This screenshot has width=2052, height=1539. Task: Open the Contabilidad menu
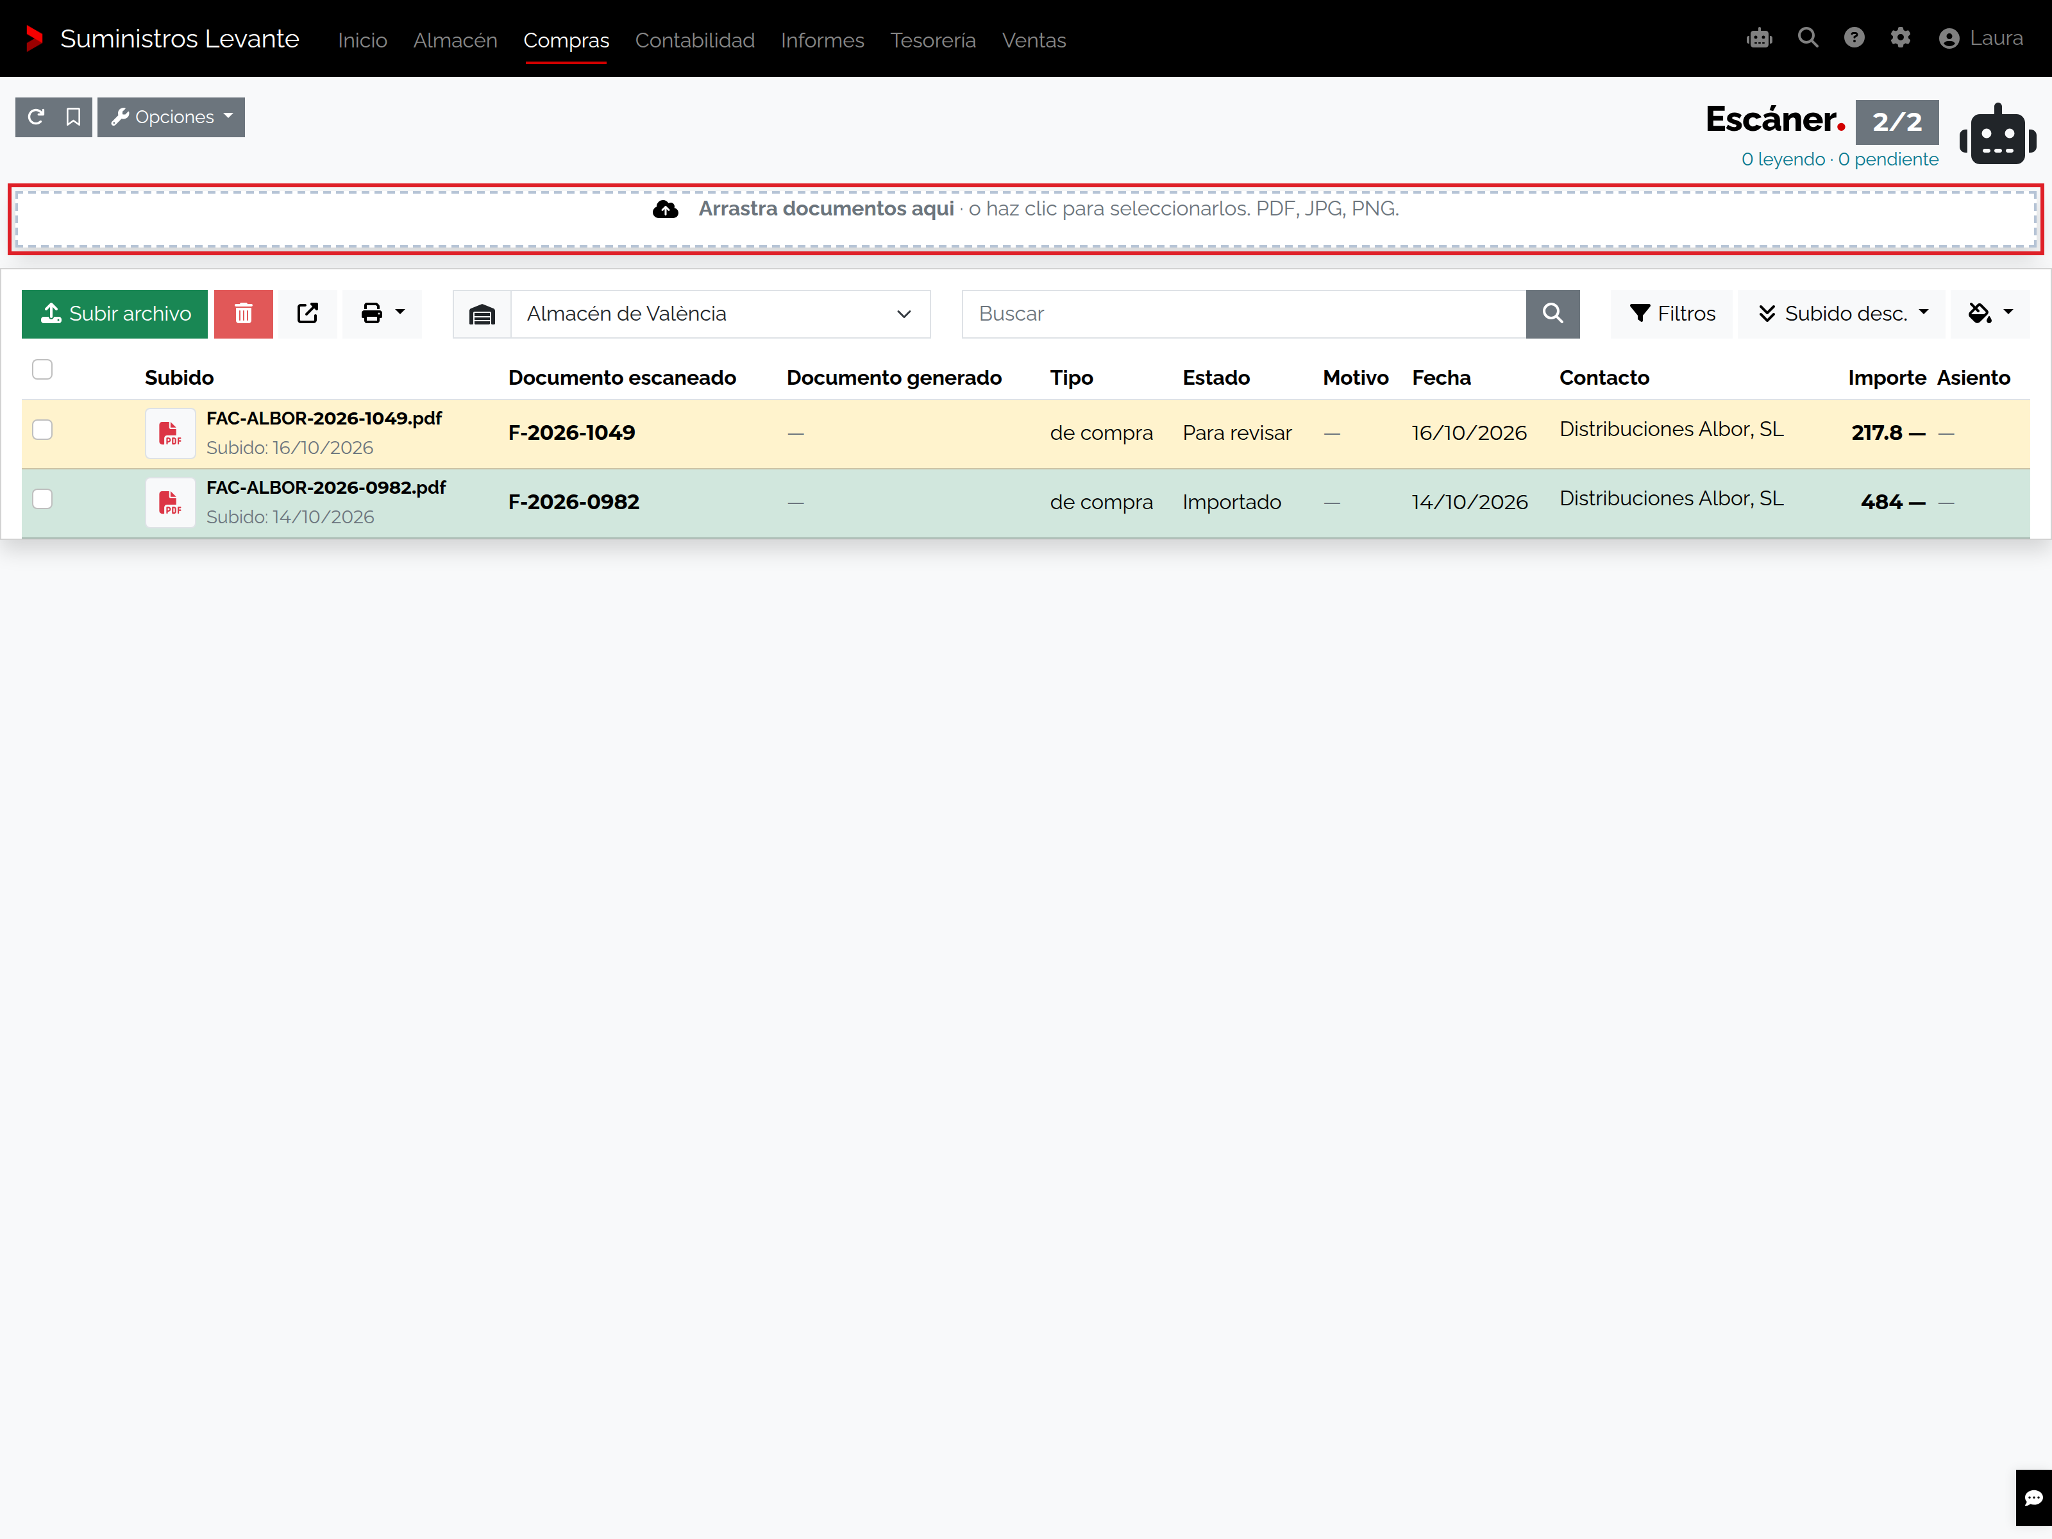(x=695, y=40)
